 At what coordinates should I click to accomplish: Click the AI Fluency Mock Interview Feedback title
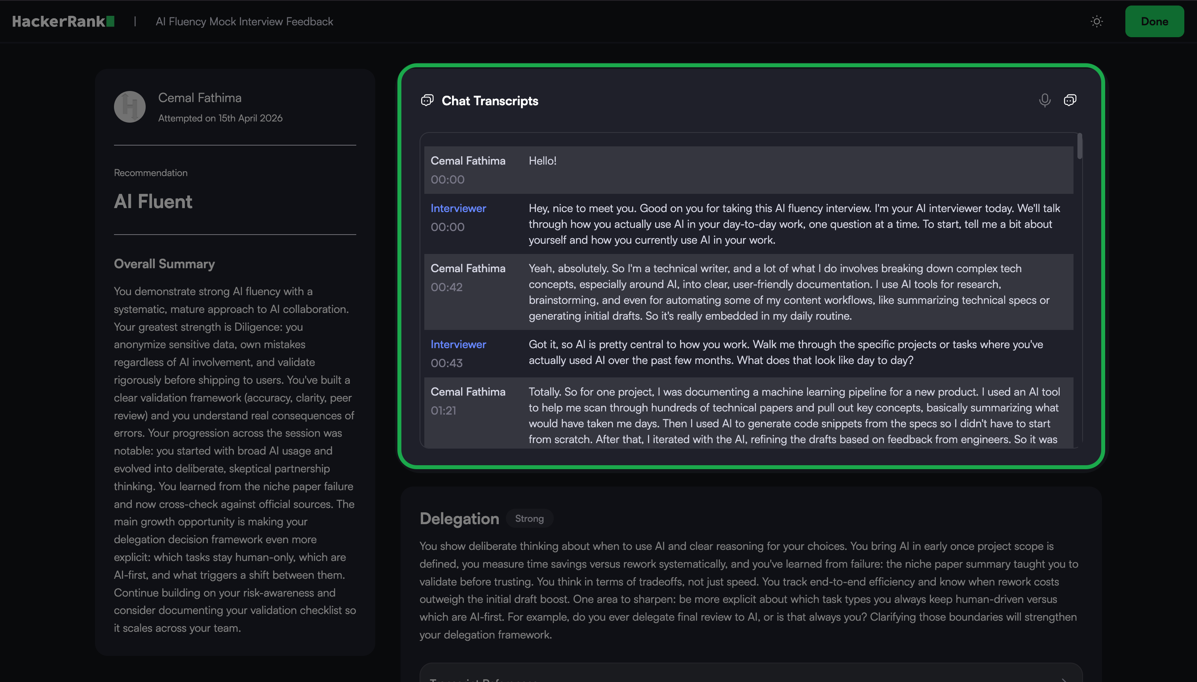244,21
